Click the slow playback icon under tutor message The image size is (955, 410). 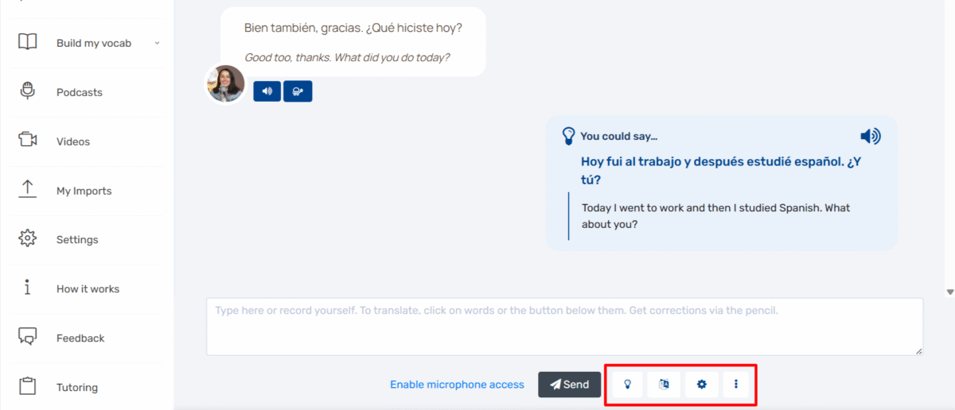pos(298,91)
